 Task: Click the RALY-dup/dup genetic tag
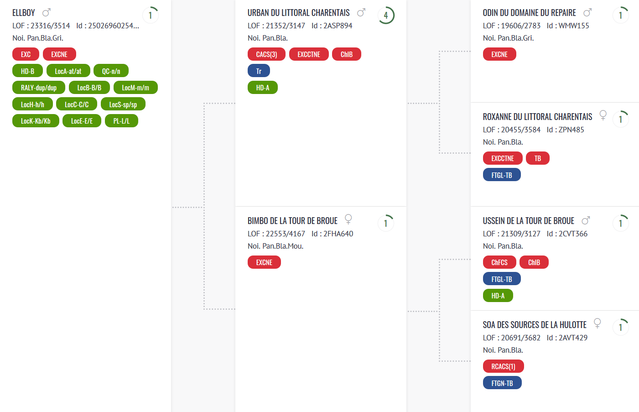pyautogui.click(x=39, y=88)
